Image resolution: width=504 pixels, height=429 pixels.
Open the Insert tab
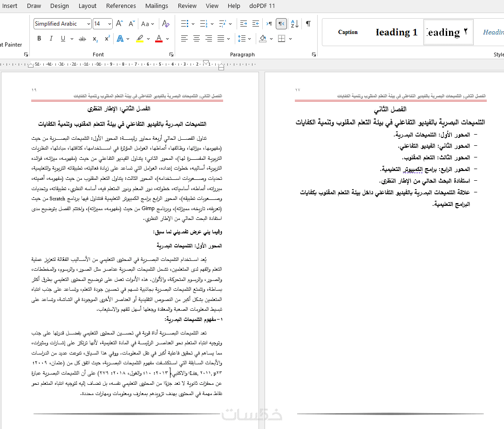tap(10, 6)
